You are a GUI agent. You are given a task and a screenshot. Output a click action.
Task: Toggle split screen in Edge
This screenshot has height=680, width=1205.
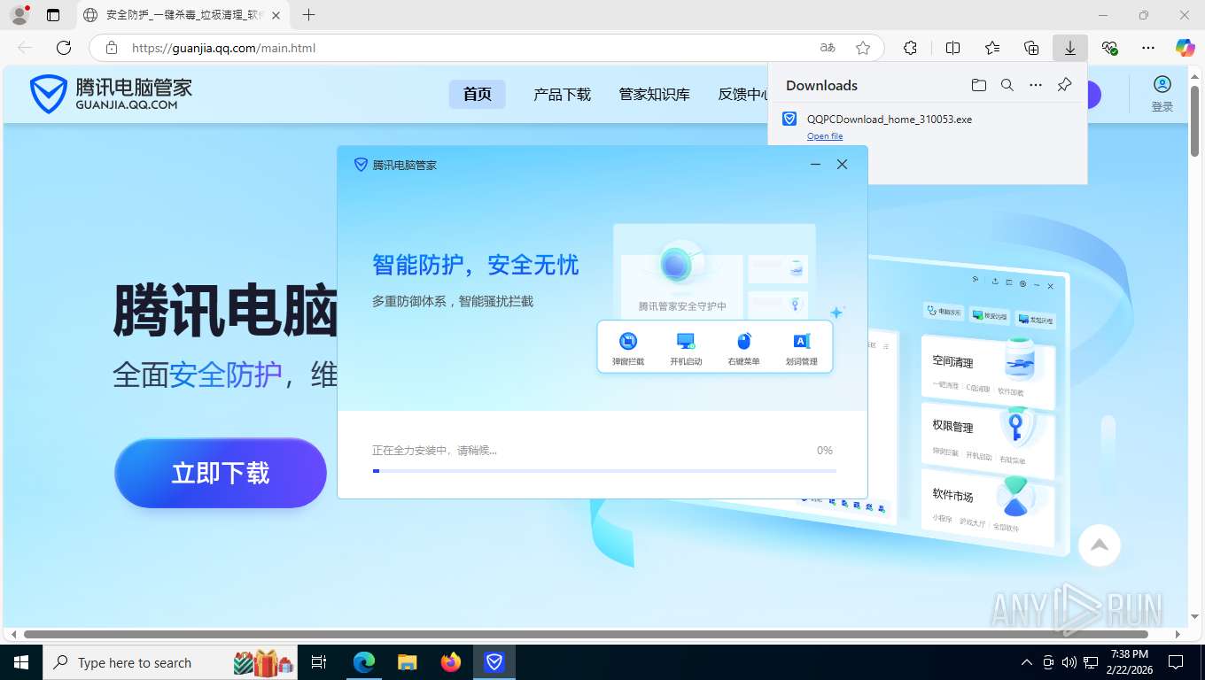click(x=952, y=48)
